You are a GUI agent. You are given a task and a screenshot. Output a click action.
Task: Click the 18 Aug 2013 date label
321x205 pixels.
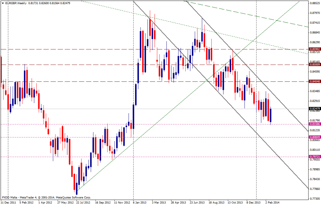[216, 203]
